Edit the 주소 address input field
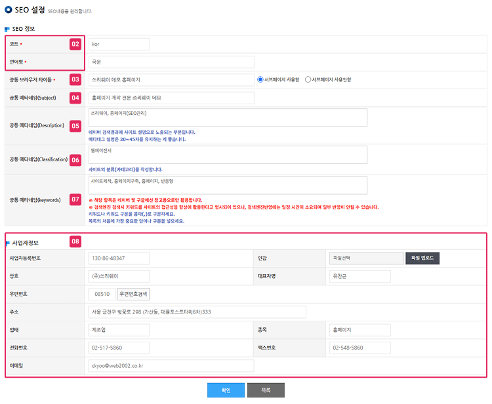Viewport: 492px width, 404px height. point(197,312)
